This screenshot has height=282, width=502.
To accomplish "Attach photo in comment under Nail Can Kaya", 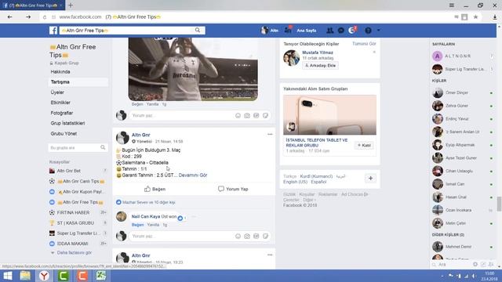I will click(x=247, y=236).
